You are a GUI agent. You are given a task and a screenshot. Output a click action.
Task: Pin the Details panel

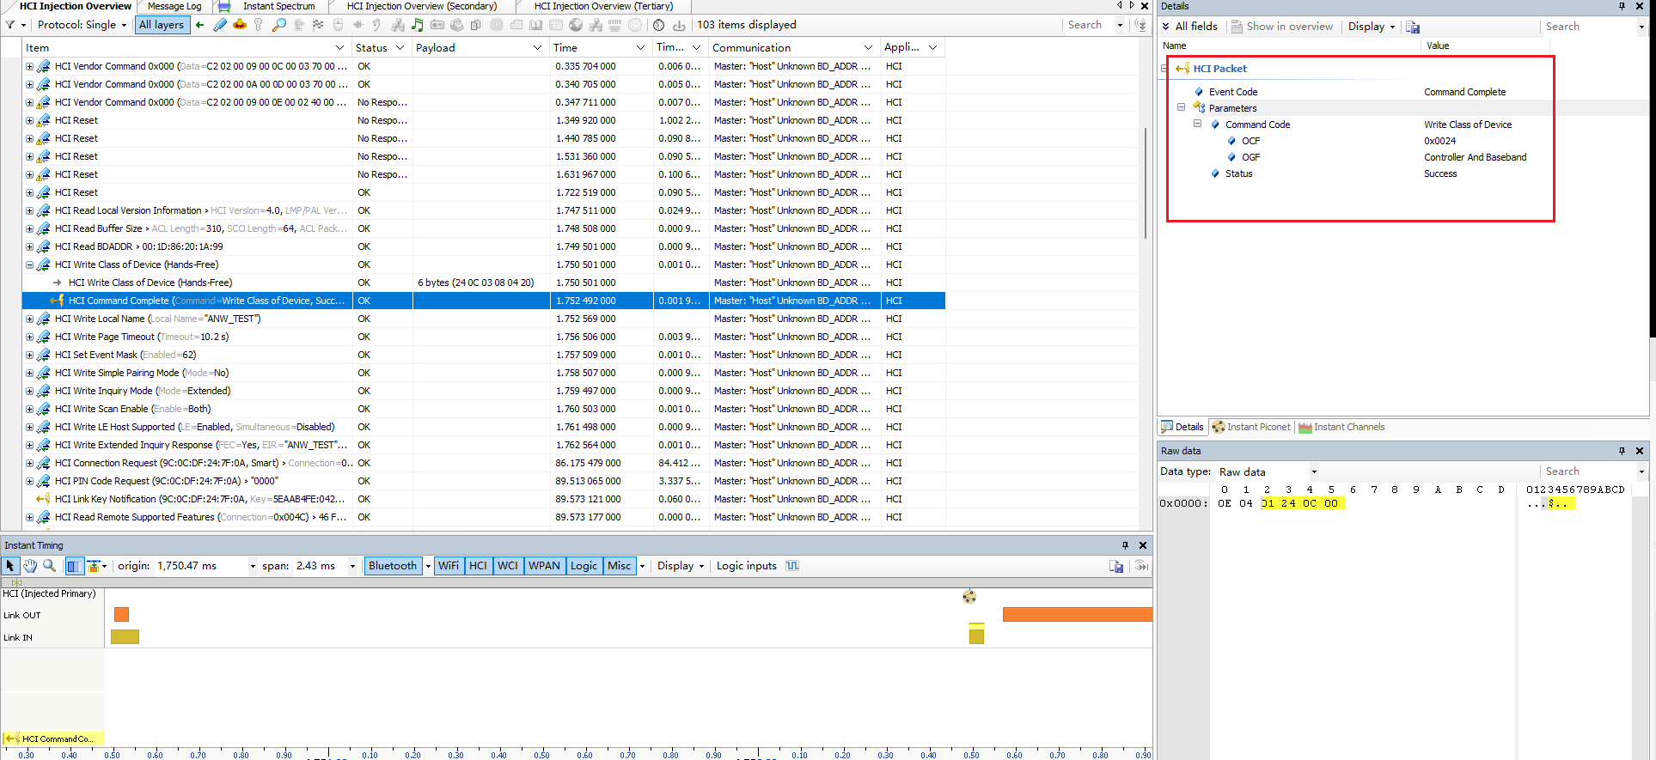tap(1622, 6)
